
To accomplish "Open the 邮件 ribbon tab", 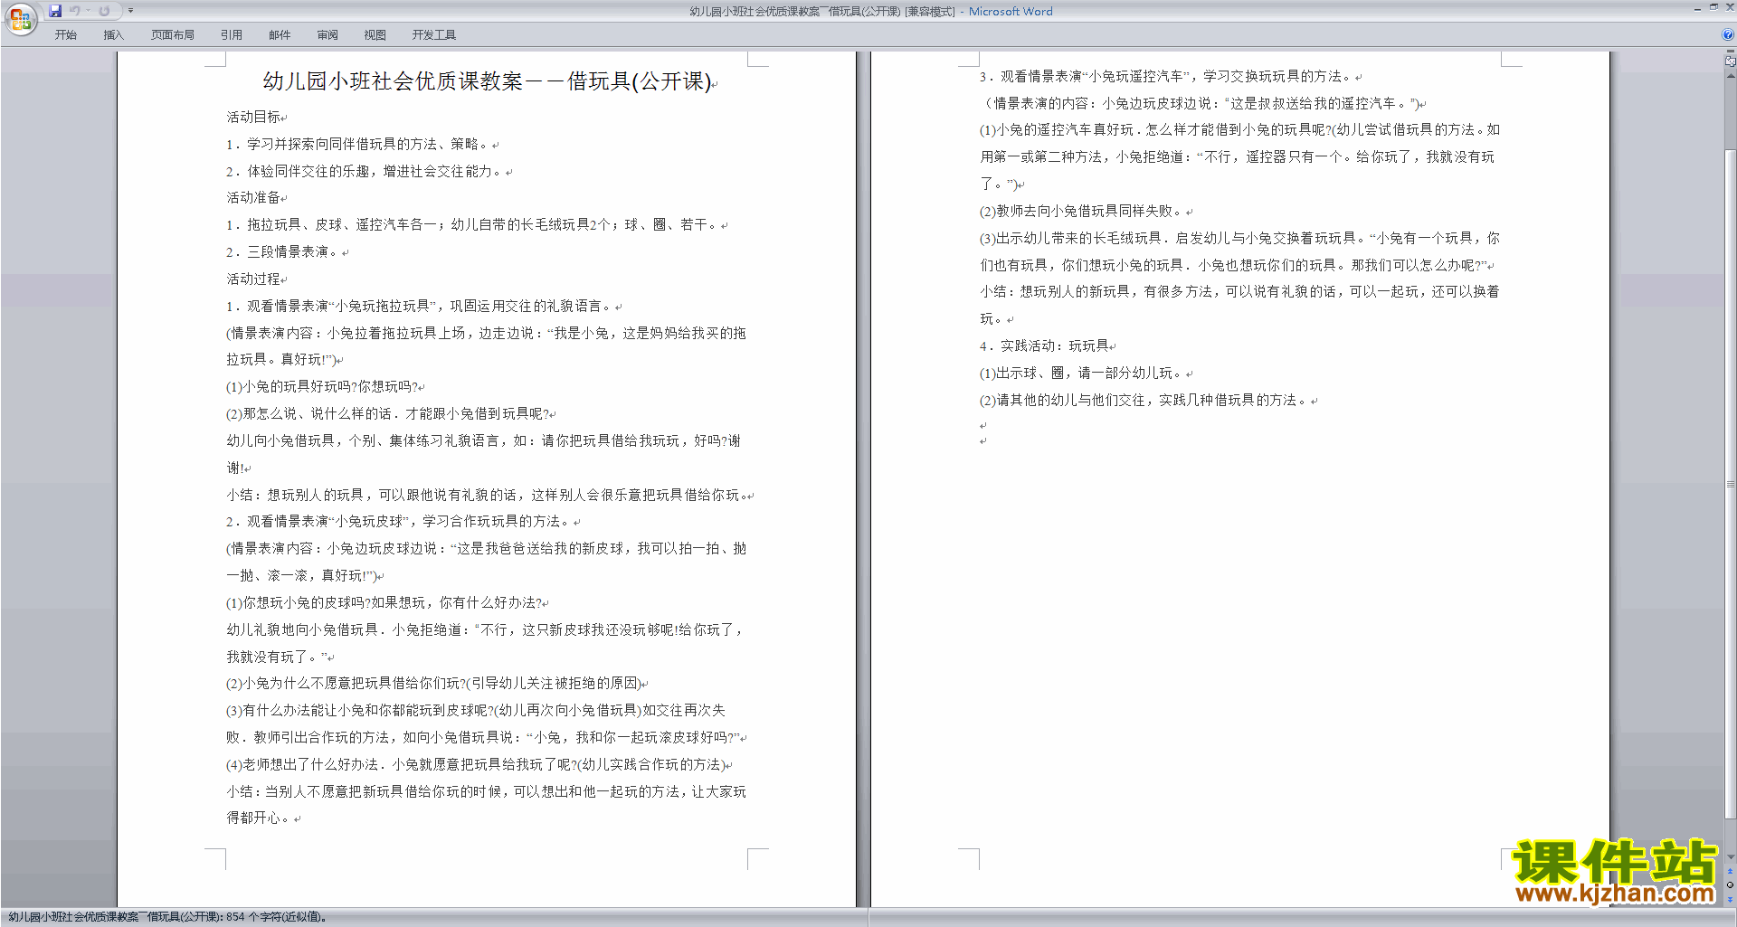I will coord(280,35).
